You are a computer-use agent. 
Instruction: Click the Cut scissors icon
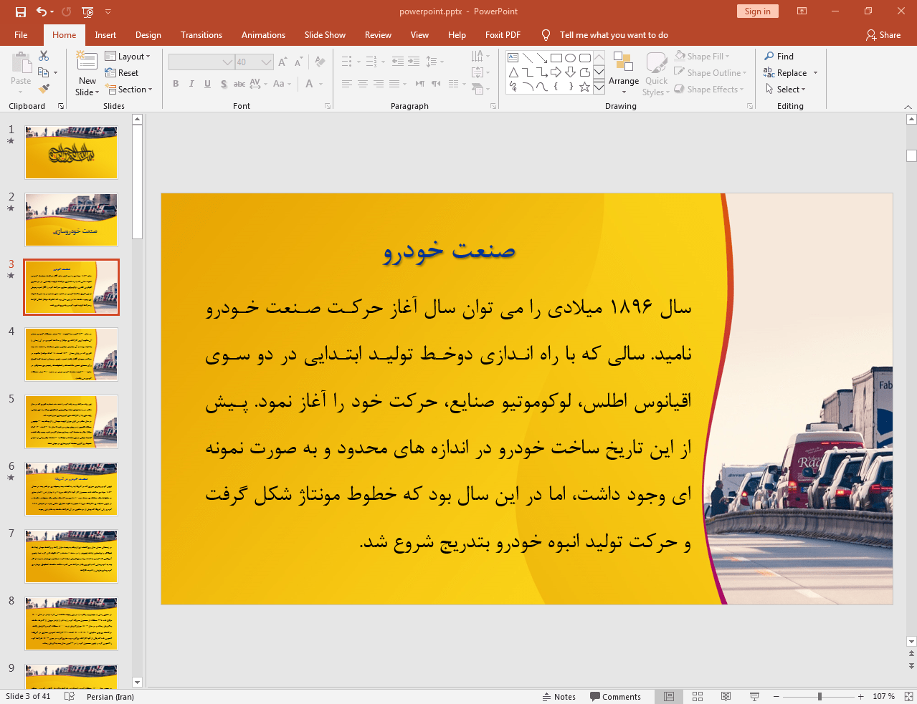point(44,56)
